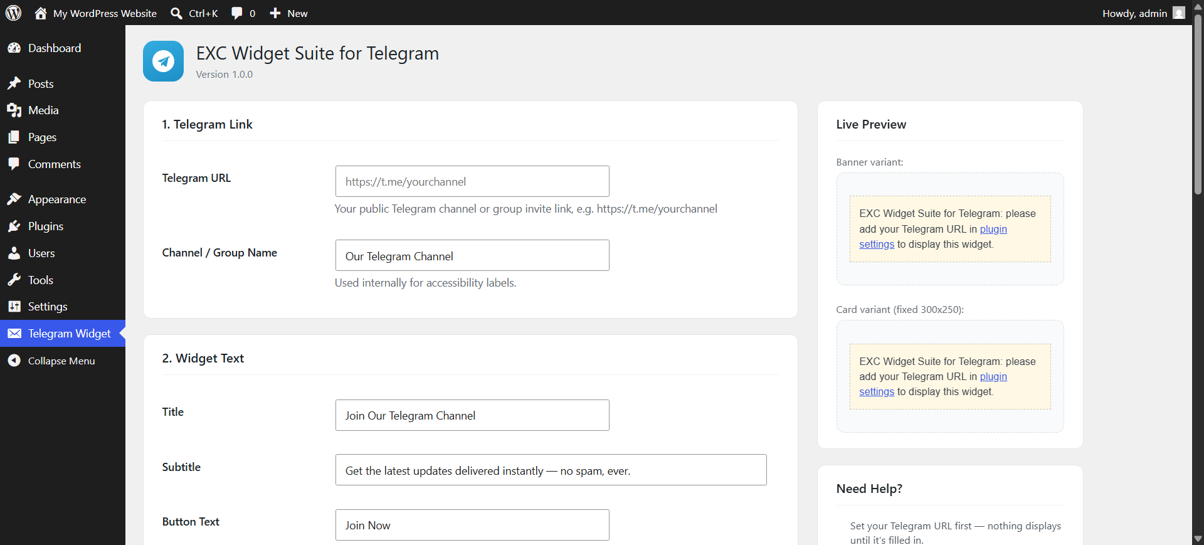Click the WordPress logo icon
This screenshot has width=1204, height=545.
click(13, 13)
